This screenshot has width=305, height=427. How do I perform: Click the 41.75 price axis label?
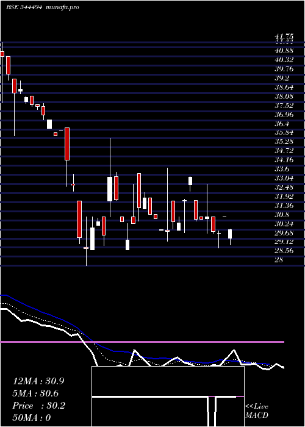click(284, 37)
